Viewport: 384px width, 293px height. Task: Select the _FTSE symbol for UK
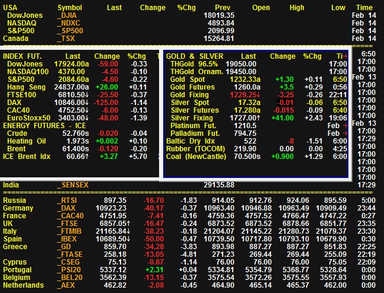(x=67, y=224)
